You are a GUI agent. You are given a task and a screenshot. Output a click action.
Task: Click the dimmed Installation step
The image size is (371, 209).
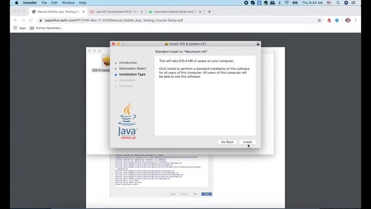(127, 80)
